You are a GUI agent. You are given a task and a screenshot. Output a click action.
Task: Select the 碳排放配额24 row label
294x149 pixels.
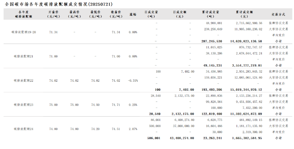coord(23,129)
